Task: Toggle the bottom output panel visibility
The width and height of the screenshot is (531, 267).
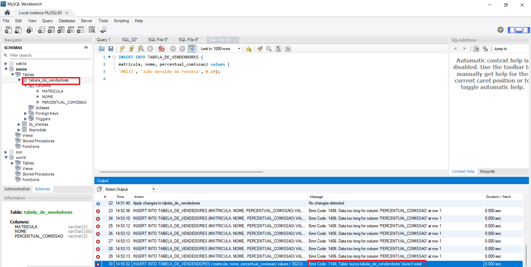Action: coord(519,30)
